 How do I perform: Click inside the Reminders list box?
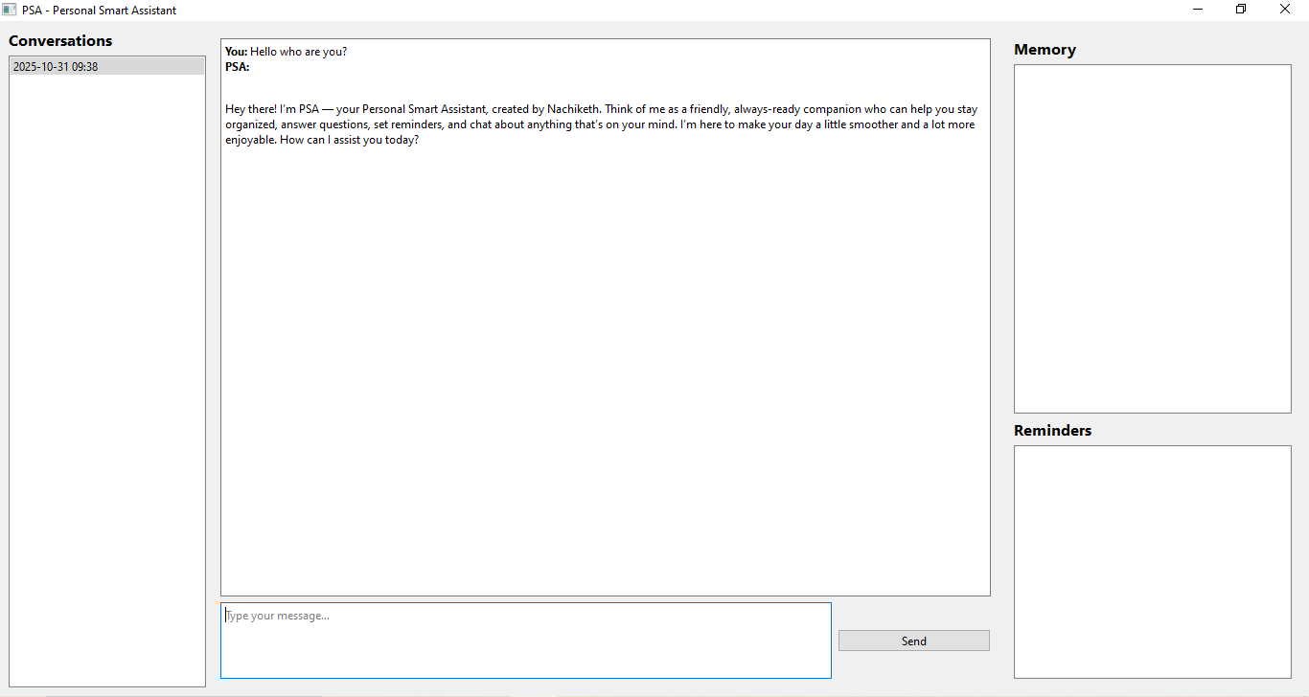pyautogui.click(x=1153, y=562)
